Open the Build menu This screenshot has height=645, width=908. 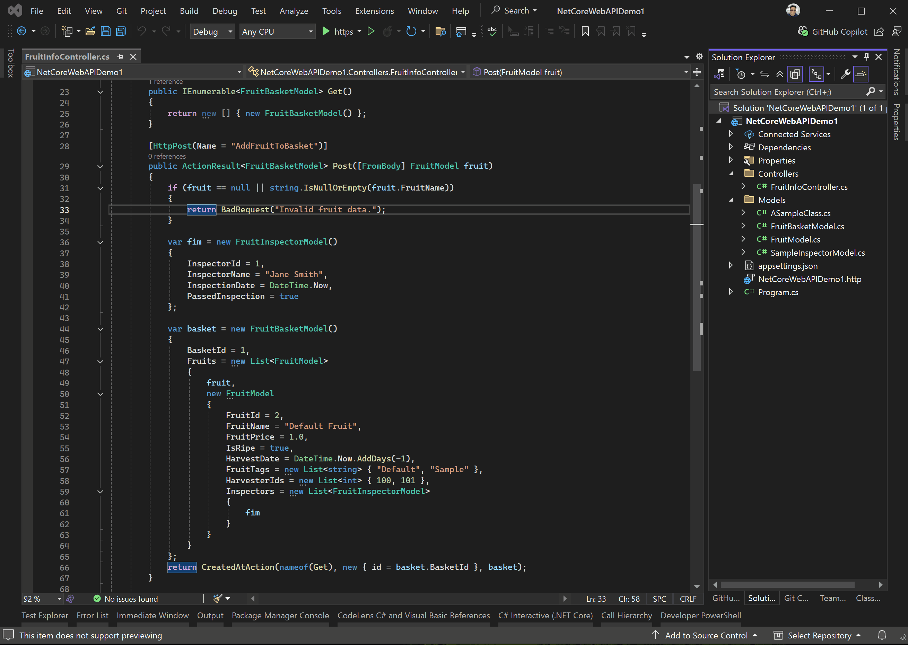(189, 11)
